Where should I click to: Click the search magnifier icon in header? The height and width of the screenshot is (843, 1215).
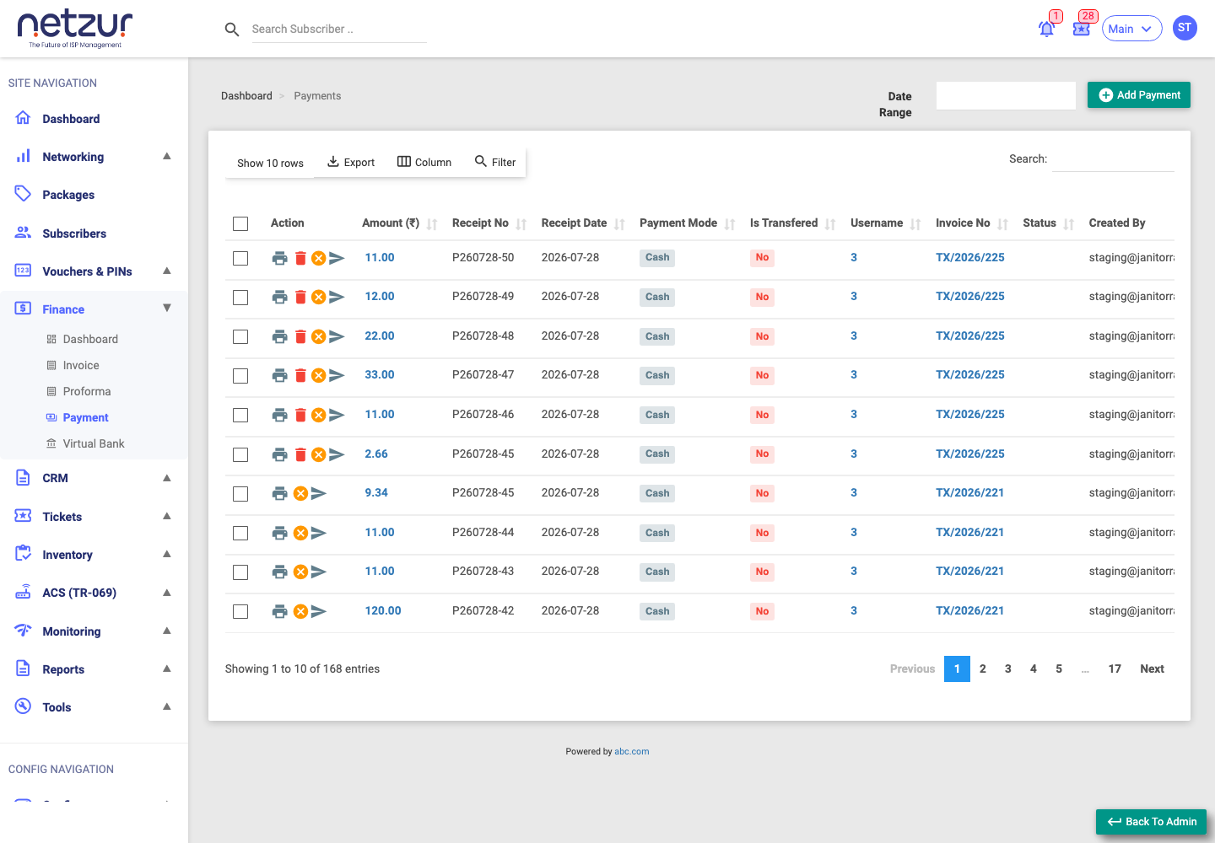click(232, 30)
